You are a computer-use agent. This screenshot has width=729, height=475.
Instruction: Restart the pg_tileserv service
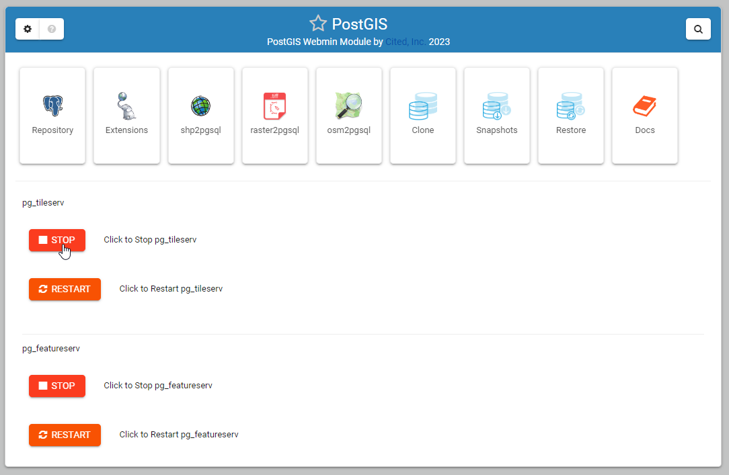(65, 289)
